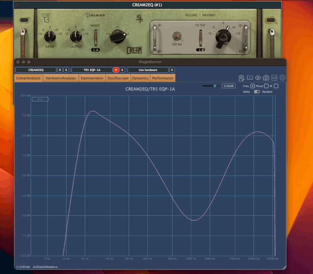This screenshot has width=313, height=274.
Task: Enable the Freq checkbox
Action: coord(253,86)
